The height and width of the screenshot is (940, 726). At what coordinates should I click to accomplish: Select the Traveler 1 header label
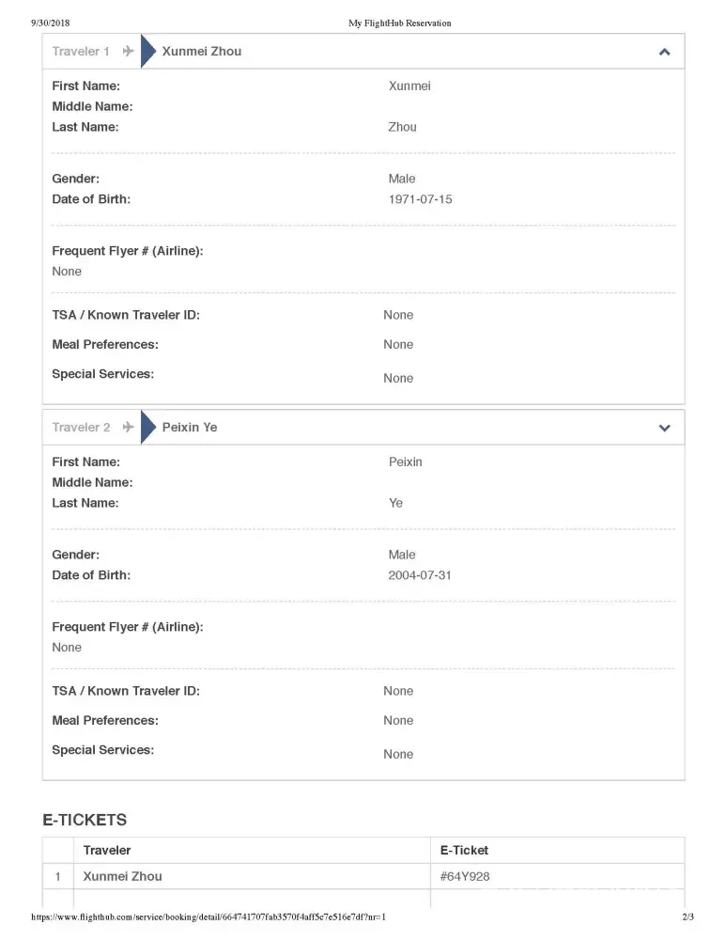point(81,52)
